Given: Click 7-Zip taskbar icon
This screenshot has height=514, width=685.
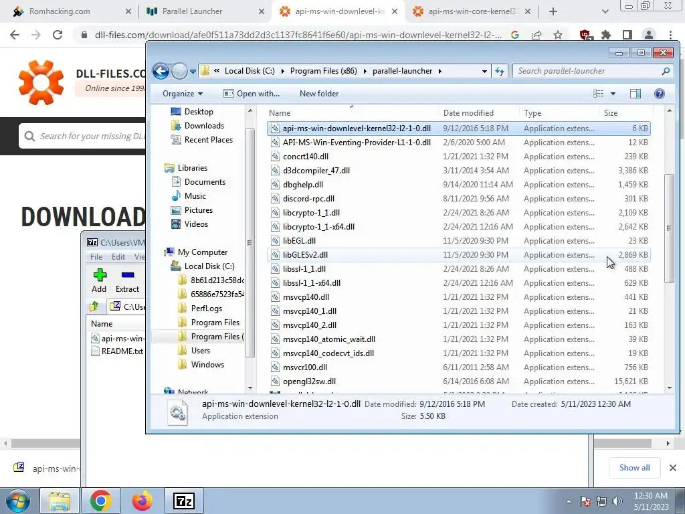Looking at the screenshot, I should (184, 501).
